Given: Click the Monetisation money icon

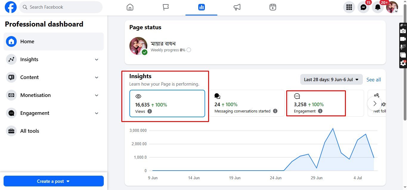Looking at the screenshot, I should 11,95.
